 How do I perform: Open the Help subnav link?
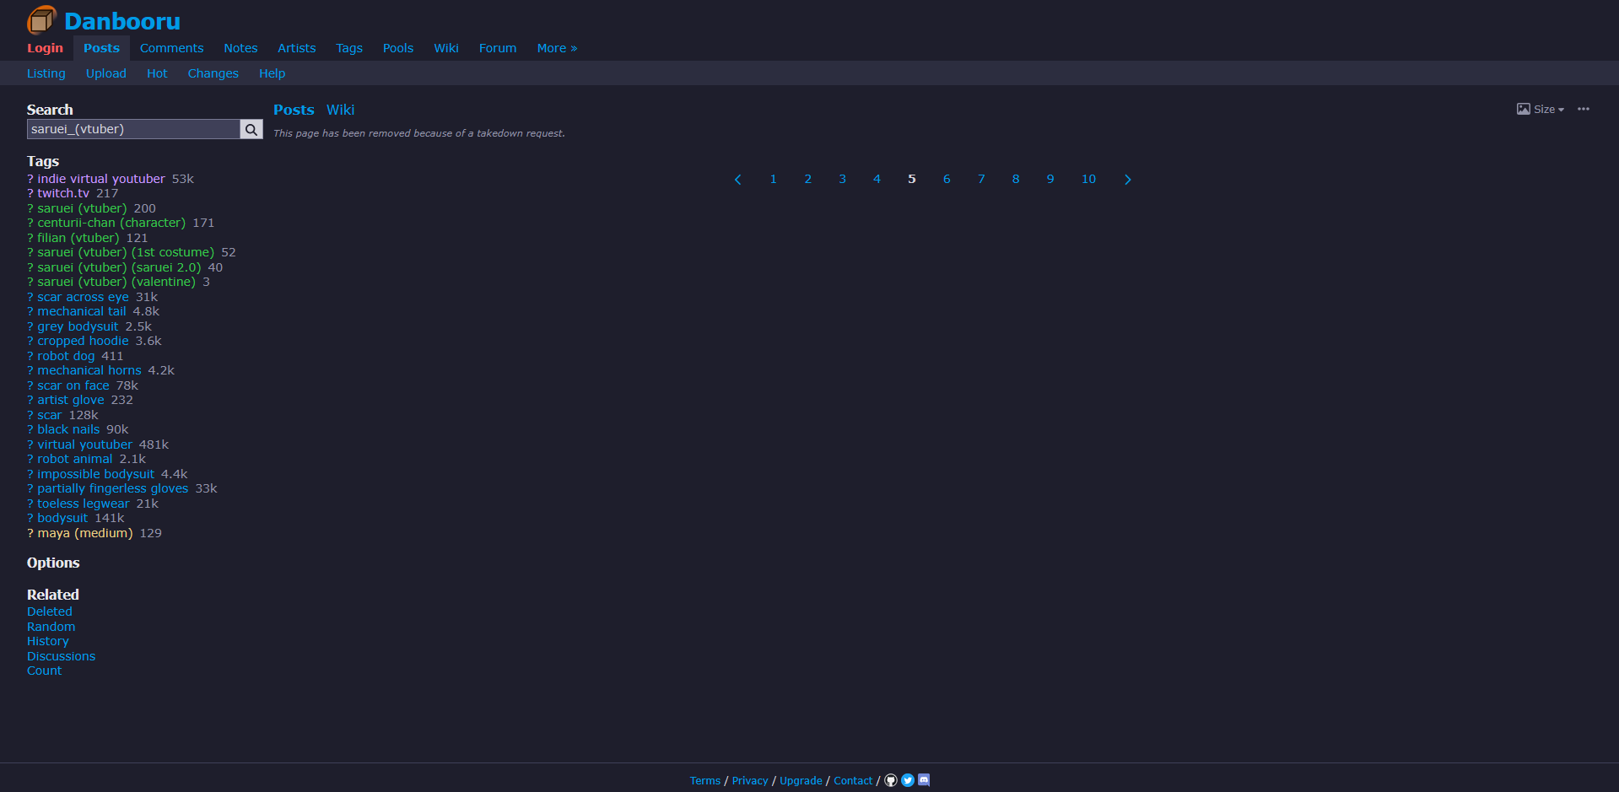pyautogui.click(x=272, y=73)
